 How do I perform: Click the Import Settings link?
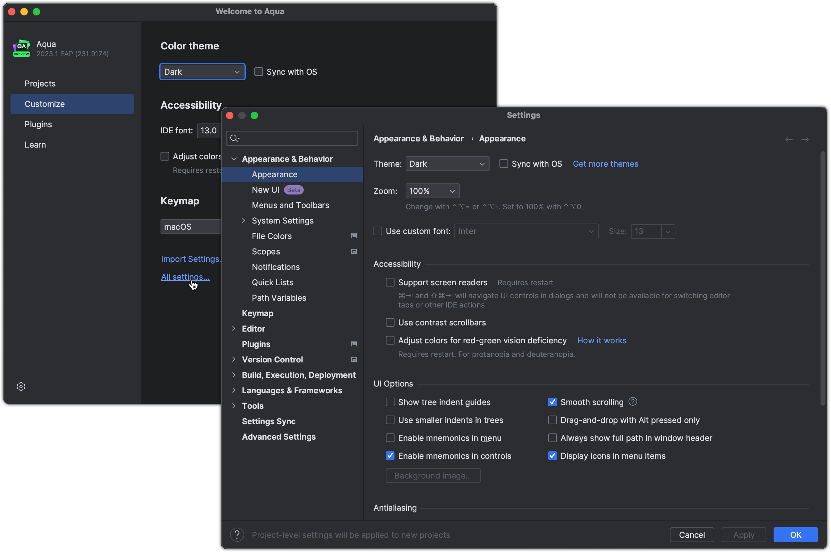click(191, 259)
